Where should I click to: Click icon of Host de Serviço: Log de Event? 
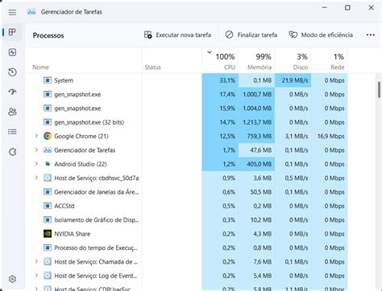pyautogui.click(x=48, y=276)
